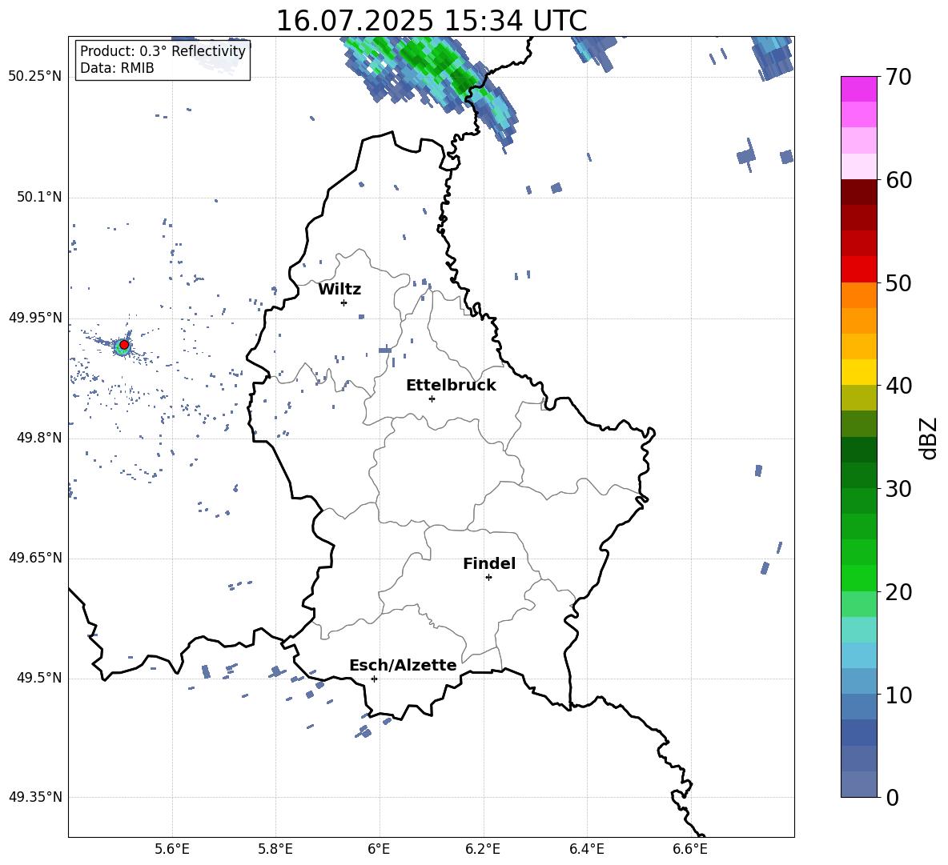Click the 49.35°N latitude tick label
948x865 pixels.
tap(35, 797)
